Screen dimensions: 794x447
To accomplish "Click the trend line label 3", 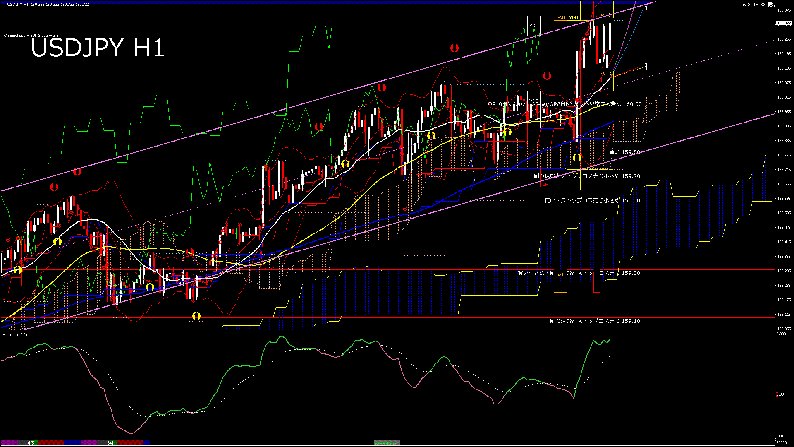I will (x=646, y=8).
